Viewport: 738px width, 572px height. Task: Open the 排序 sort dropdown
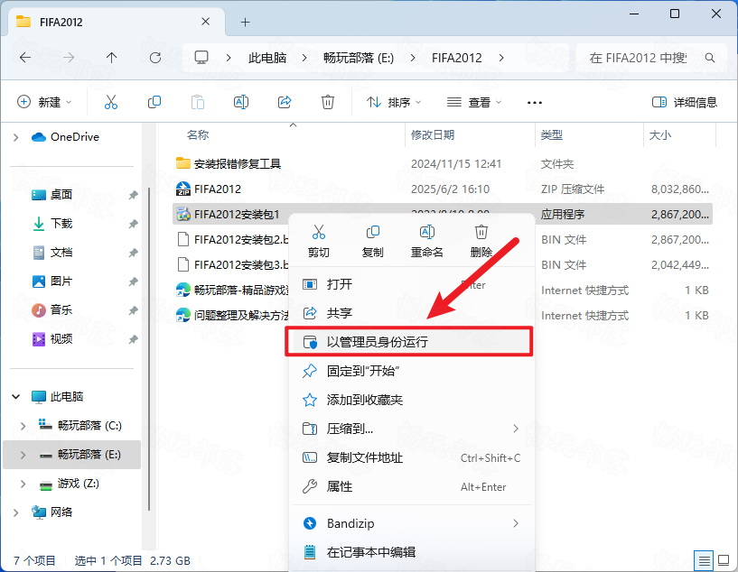coord(394,102)
